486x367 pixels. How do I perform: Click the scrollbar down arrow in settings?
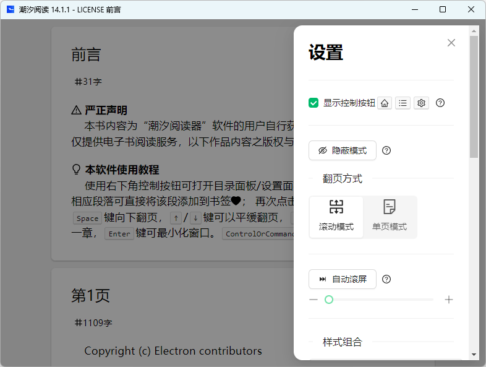tap(474, 355)
